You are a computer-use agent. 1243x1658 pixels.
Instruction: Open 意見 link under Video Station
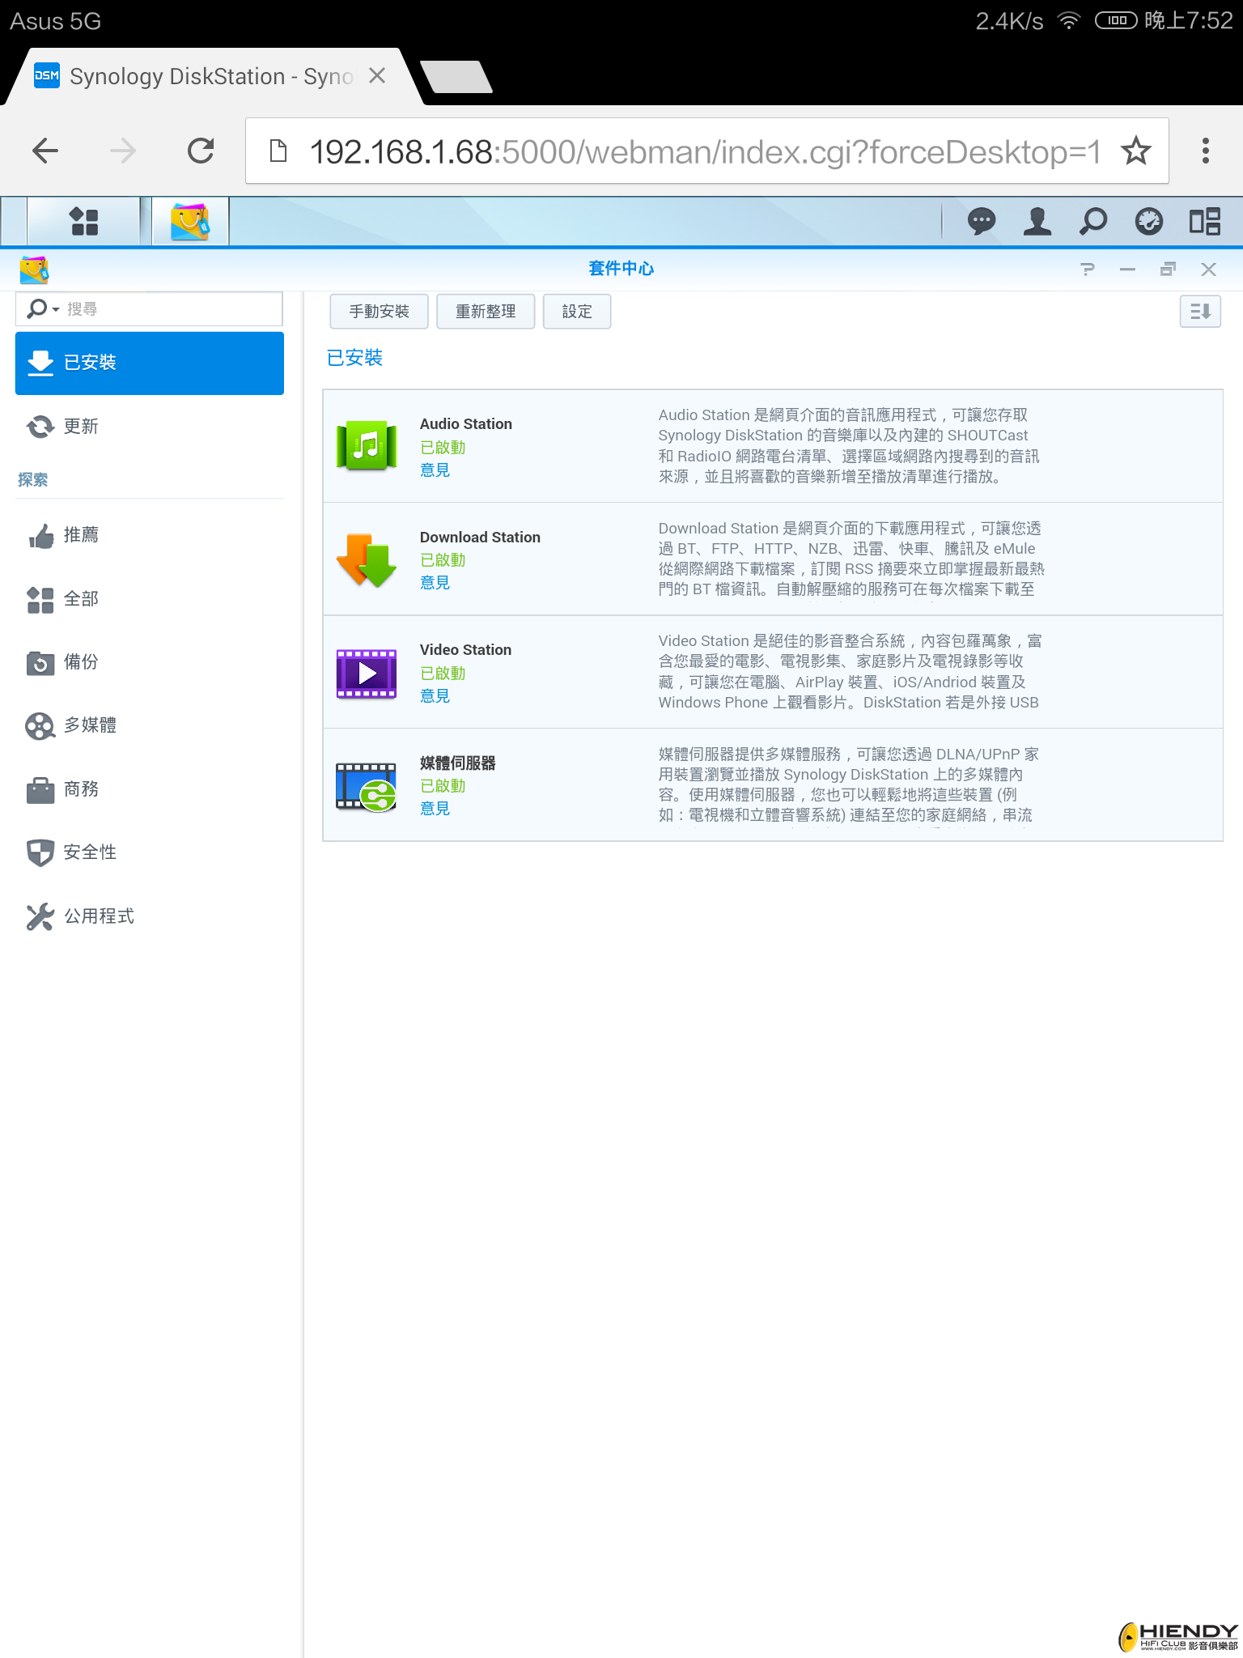coord(435,696)
